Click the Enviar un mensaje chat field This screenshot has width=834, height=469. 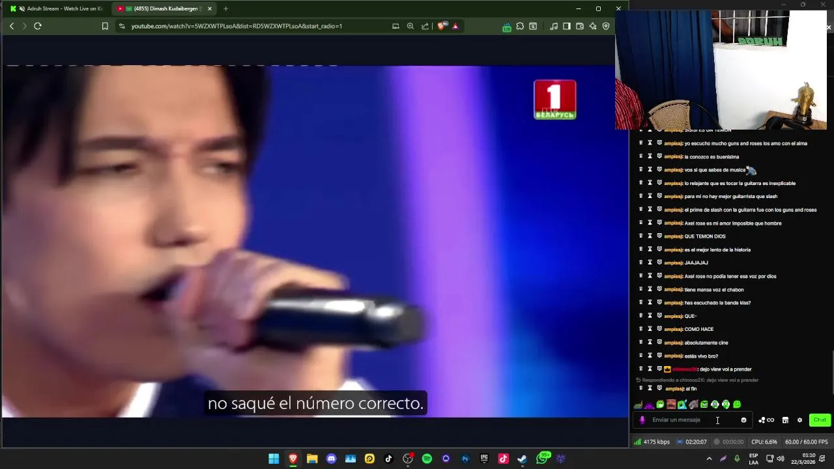[693, 420]
